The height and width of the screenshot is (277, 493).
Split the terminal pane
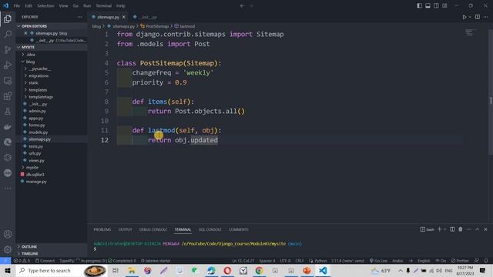(x=452, y=229)
